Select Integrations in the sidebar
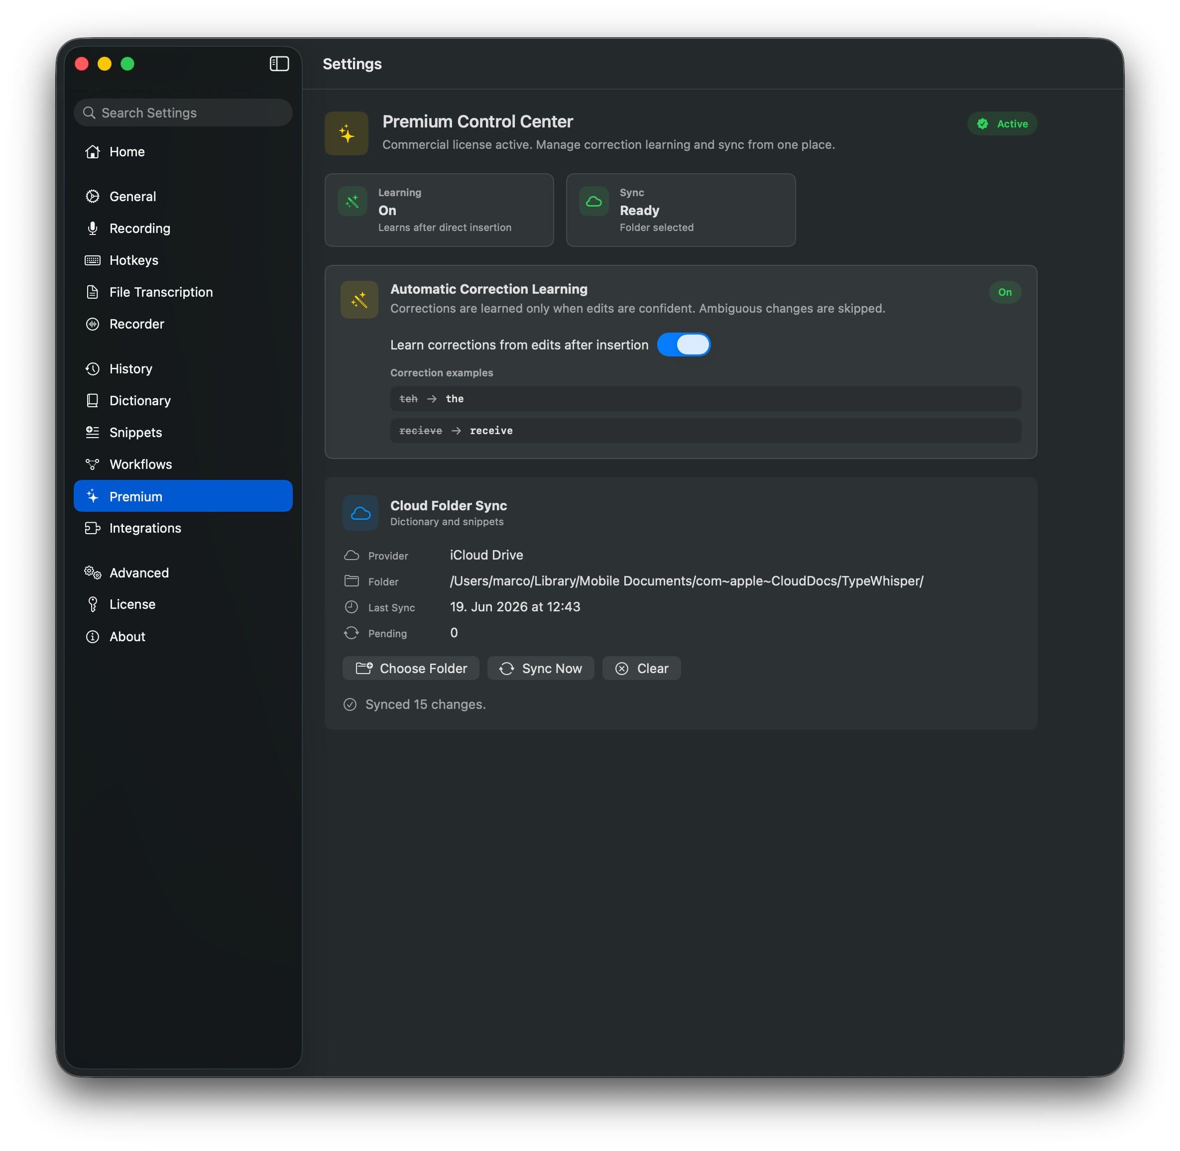The image size is (1180, 1151). click(x=183, y=528)
